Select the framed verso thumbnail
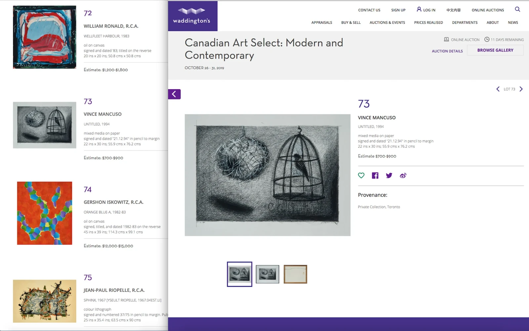This screenshot has width=529, height=331. coord(295,274)
